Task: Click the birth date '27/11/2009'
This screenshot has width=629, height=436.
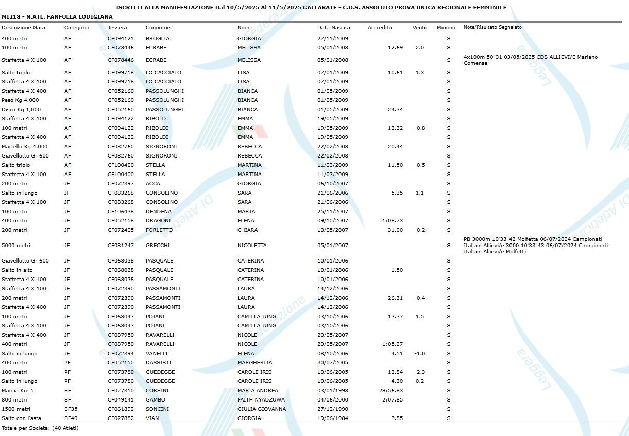Action: [333, 39]
